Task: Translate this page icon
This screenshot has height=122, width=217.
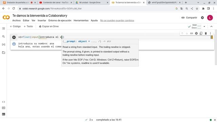Action: click(x=182, y=8)
